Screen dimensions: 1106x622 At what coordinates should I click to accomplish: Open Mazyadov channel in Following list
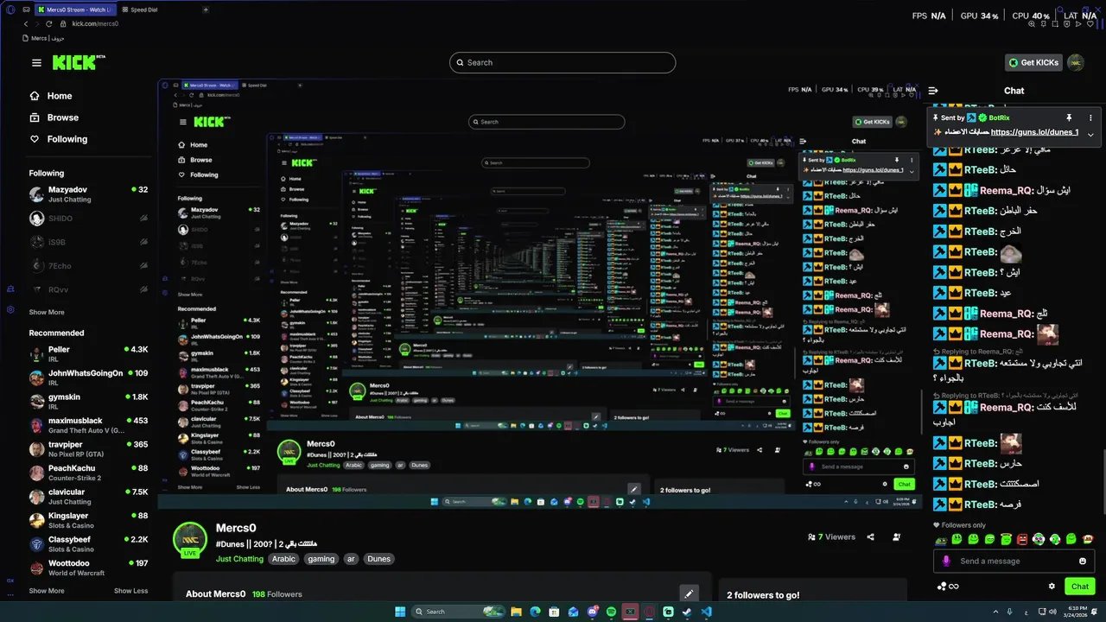(88, 194)
